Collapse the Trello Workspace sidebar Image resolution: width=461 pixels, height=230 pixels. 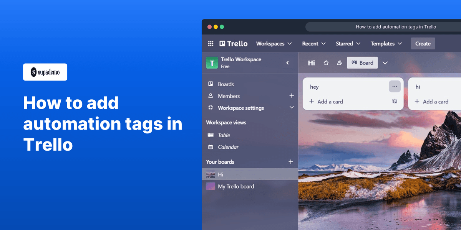click(x=287, y=62)
